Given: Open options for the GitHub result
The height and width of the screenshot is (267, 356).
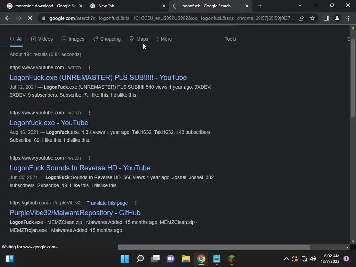Looking at the screenshot, I should click(136, 203).
